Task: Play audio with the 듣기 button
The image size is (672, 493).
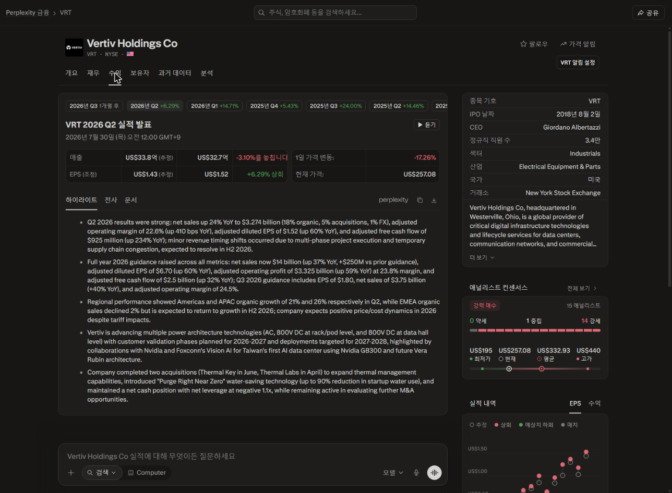Action: click(427, 125)
